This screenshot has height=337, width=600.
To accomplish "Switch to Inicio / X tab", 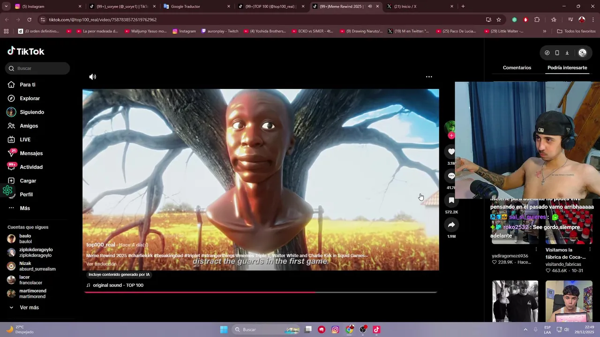I will tap(420, 6).
